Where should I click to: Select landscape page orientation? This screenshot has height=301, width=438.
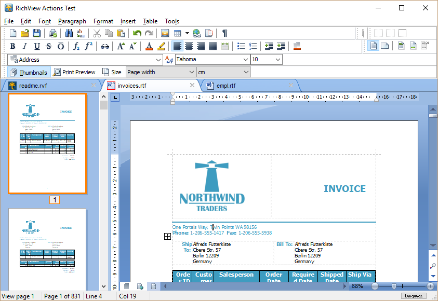(x=385, y=46)
